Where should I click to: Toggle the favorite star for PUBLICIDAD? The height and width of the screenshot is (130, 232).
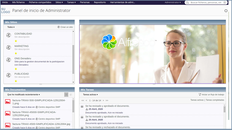[16, 81]
